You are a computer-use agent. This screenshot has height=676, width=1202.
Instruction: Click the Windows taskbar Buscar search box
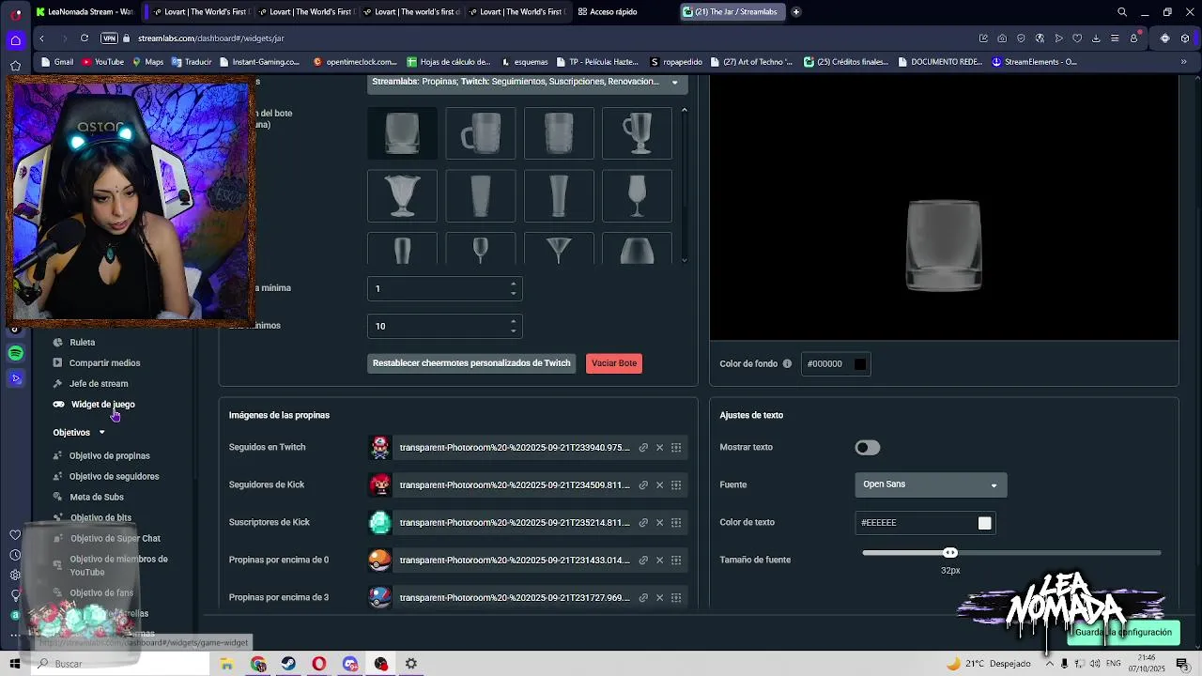(x=120, y=664)
